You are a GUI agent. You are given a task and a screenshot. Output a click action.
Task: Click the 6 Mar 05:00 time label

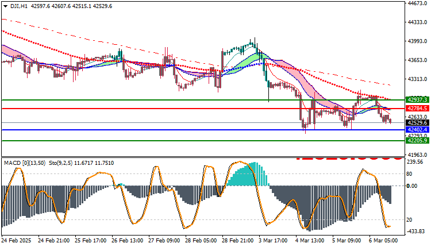click(383, 241)
